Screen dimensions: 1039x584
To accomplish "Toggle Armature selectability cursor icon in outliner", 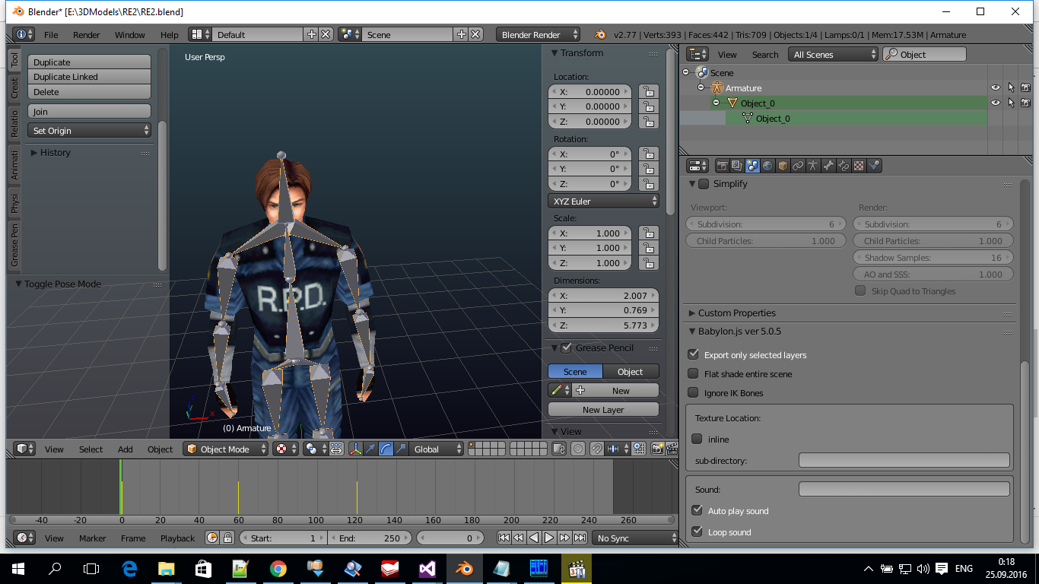I will pyautogui.click(x=1011, y=88).
